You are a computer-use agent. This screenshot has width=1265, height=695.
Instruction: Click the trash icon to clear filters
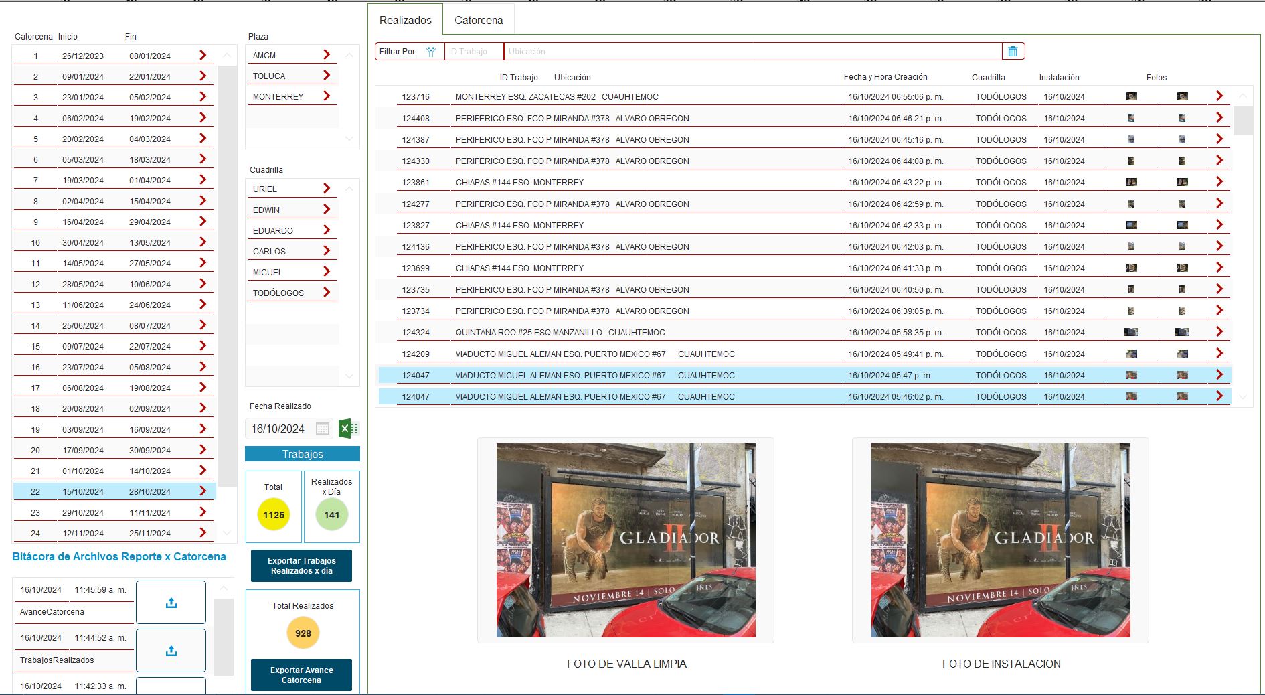pos(1013,52)
